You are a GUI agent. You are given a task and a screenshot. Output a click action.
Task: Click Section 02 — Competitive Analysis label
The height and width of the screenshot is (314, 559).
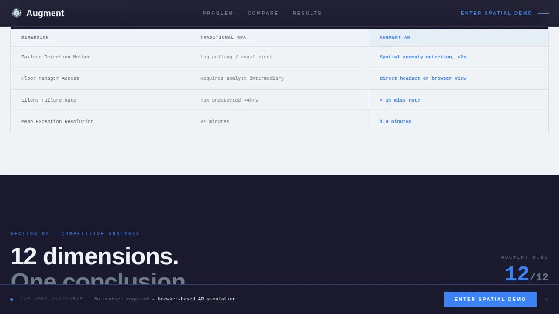pos(75,234)
